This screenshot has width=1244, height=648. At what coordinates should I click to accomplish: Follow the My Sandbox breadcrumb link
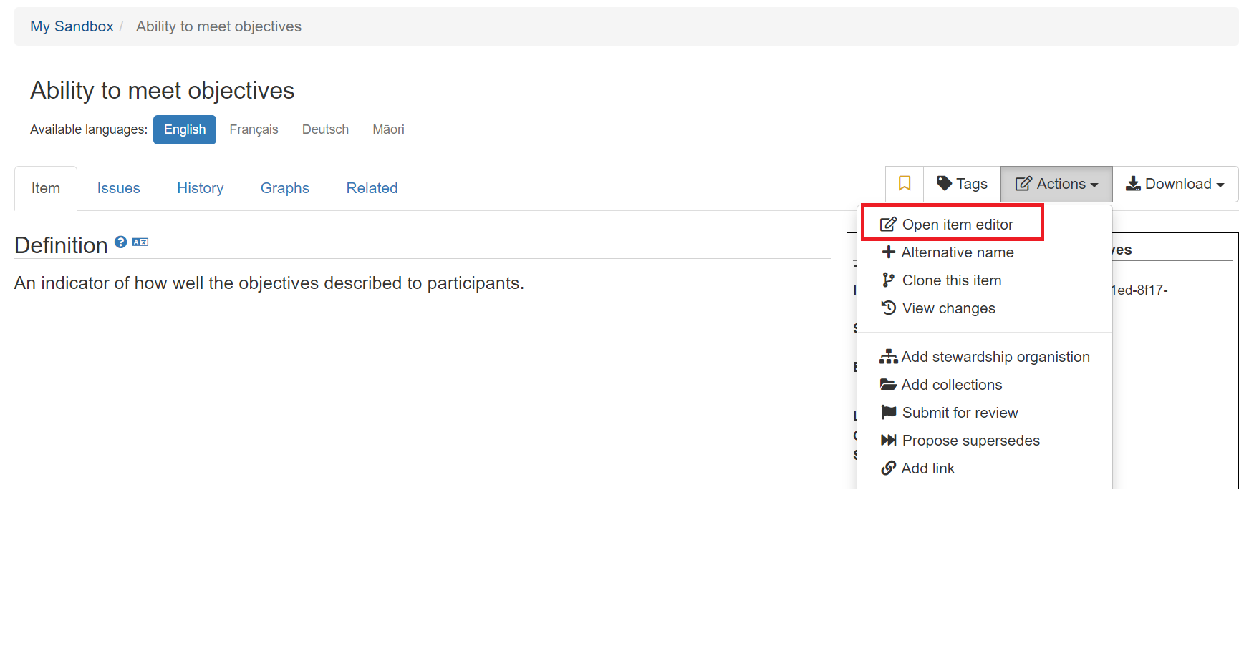click(72, 26)
